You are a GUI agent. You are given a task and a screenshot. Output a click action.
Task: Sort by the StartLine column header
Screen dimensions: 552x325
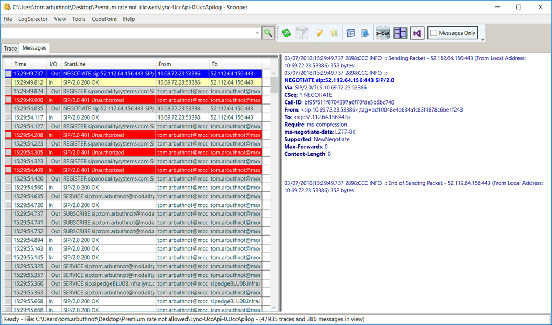click(108, 64)
